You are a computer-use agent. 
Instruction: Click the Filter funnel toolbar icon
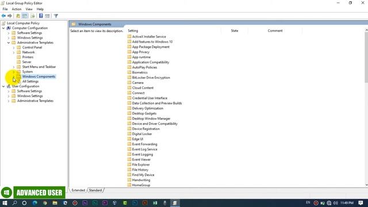tap(56, 16)
